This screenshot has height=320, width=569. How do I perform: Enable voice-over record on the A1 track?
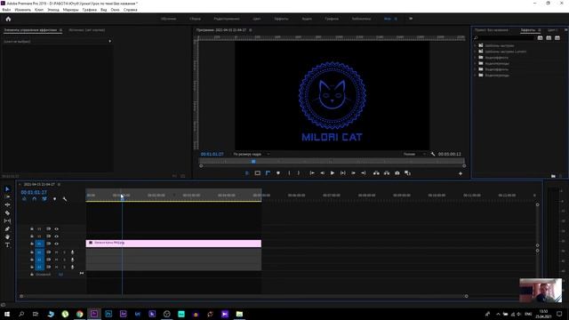tap(72, 252)
